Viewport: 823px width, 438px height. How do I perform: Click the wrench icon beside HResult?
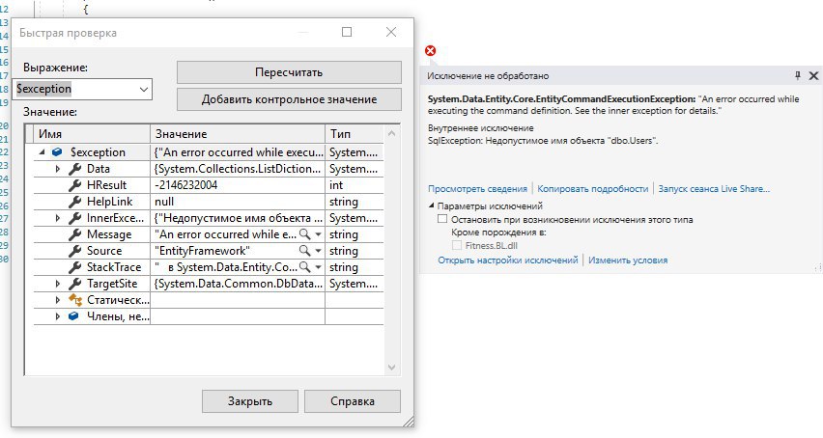(x=74, y=185)
